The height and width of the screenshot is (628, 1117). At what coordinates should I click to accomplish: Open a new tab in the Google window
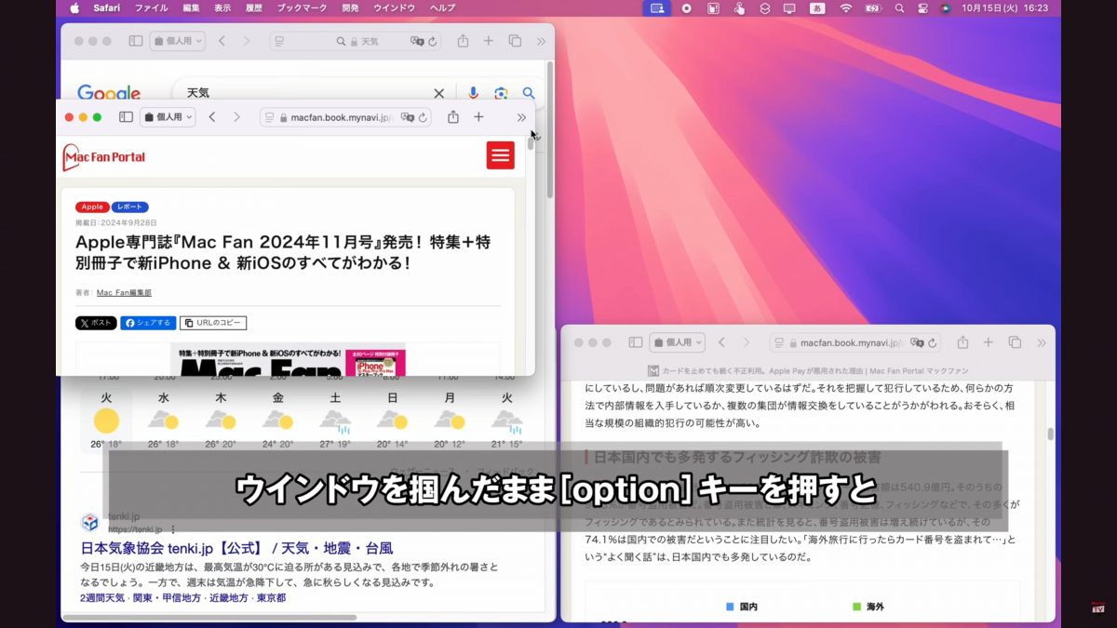(489, 41)
